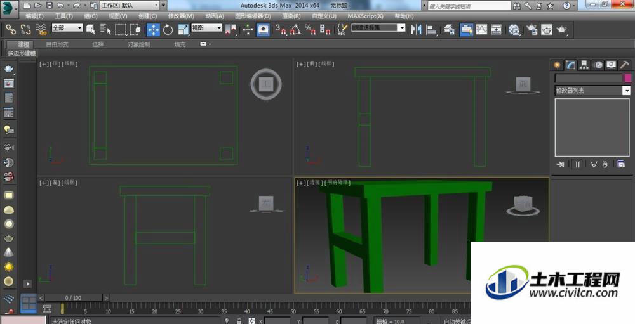The image size is (635, 324).
Task: Open Render Setup teapot icon
Action: (531, 29)
